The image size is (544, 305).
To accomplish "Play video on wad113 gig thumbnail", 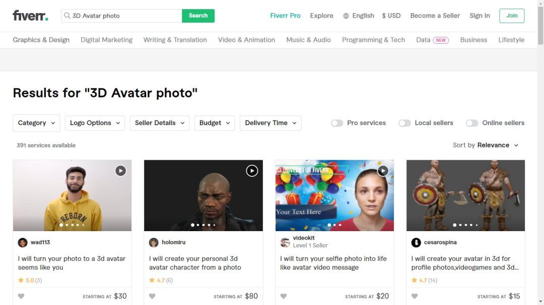I will tap(120, 171).
